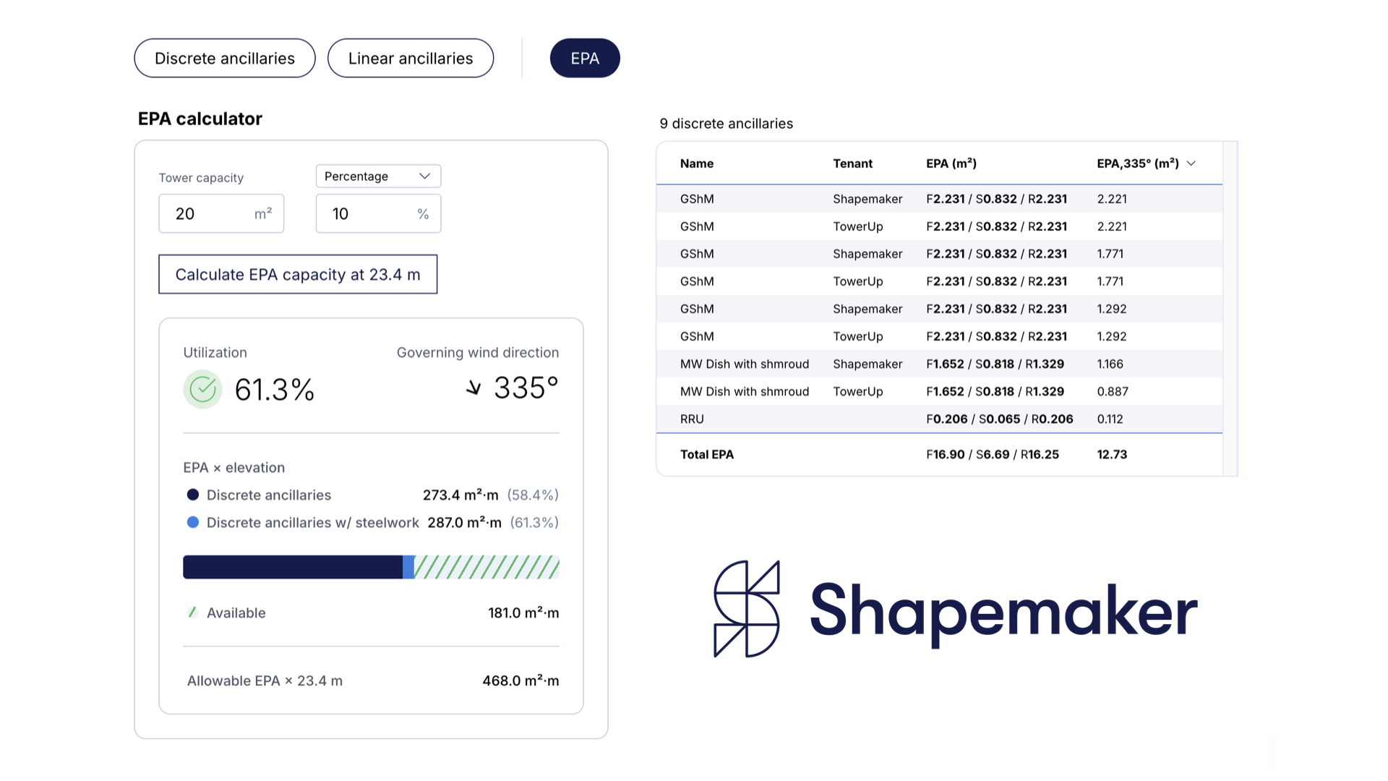Select GShM TowerUp row with 1.771
Image resolution: width=1388 pixels, height=781 pixels.
tap(939, 281)
